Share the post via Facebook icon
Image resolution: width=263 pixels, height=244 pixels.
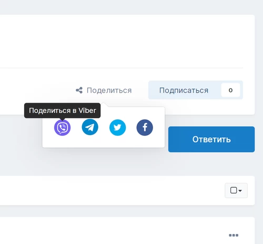145,127
